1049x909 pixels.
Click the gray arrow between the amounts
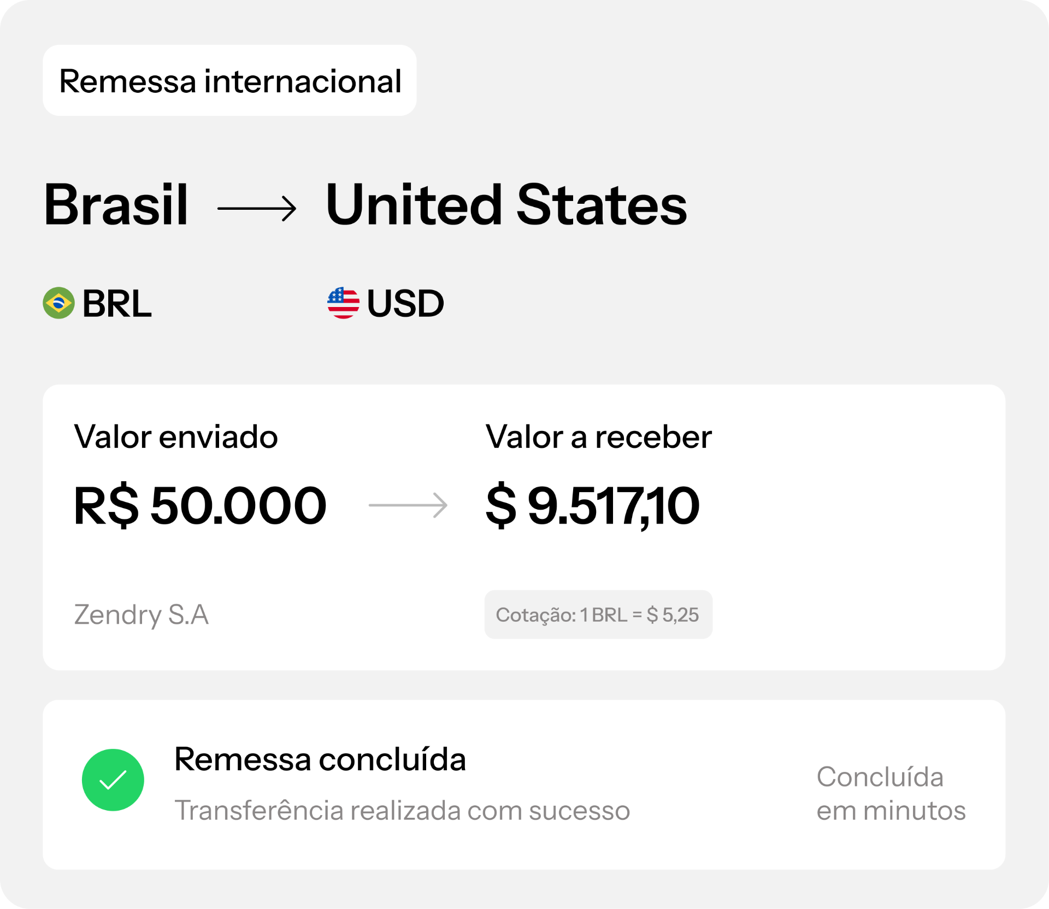(408, 505)
